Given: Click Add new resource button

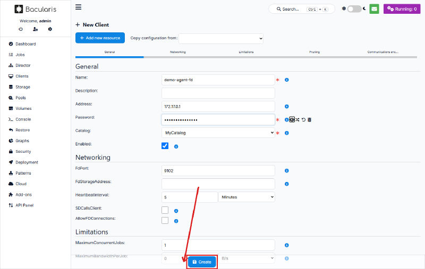Looking at the screenshot, I should click(x=100, y=38).
